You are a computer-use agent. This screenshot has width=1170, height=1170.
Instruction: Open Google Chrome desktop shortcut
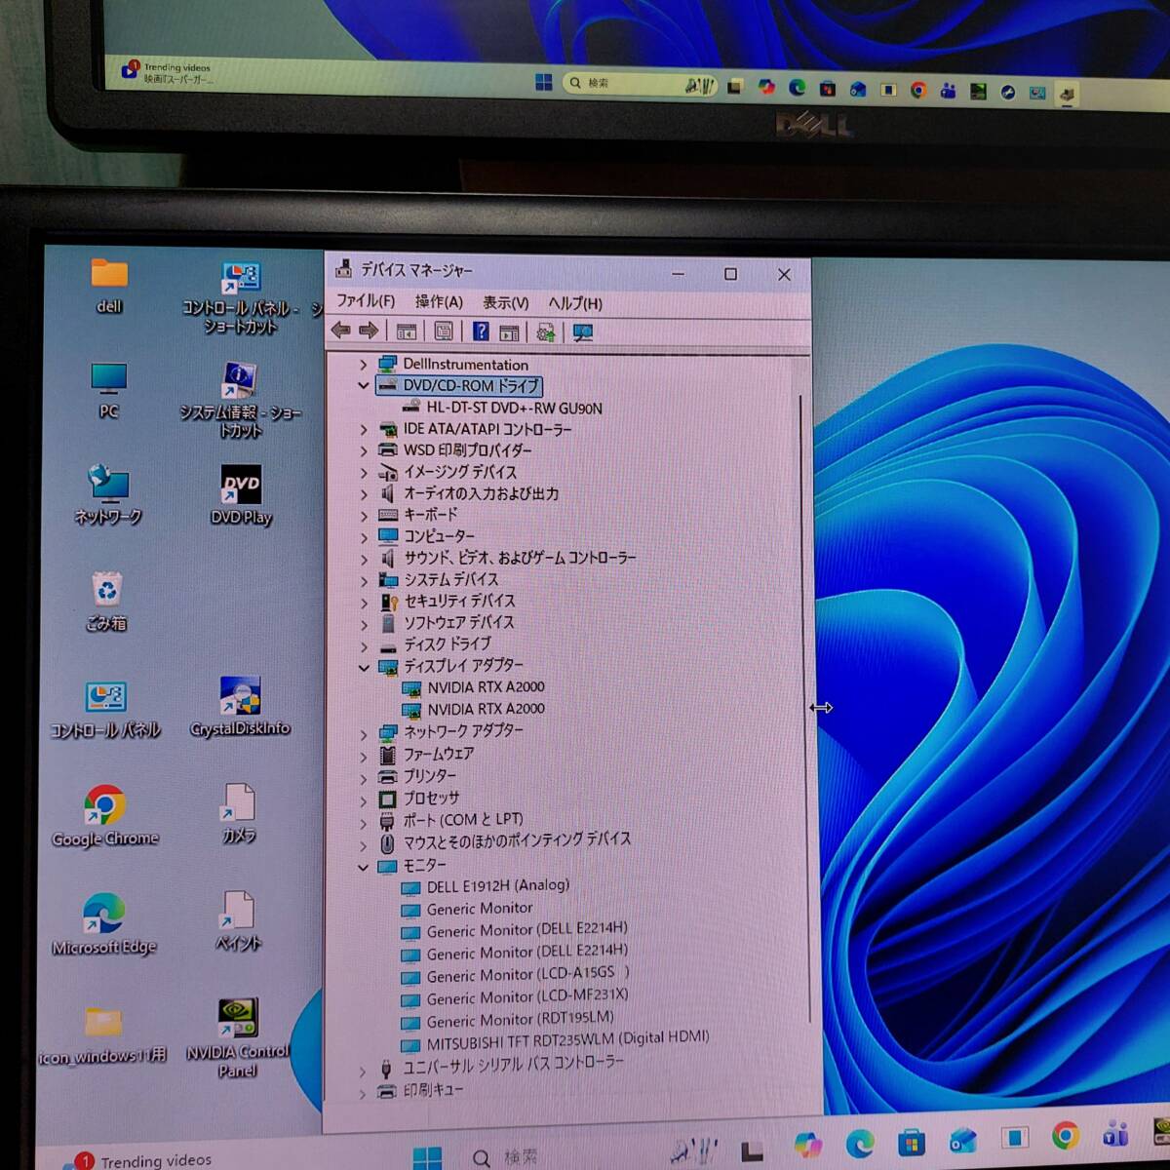[105, 816]
